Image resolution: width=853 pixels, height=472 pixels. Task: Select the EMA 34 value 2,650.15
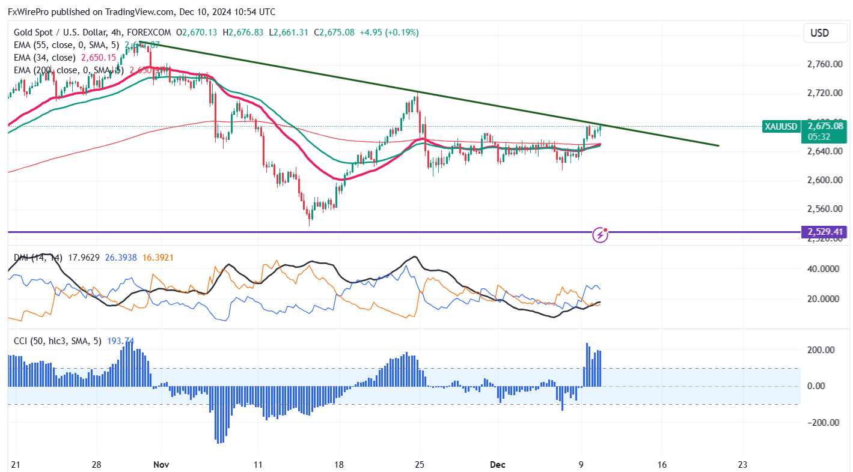pos(98,58)
